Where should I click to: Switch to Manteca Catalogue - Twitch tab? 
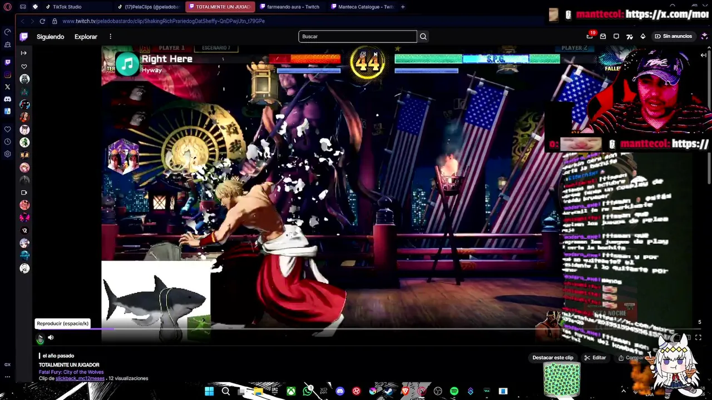click(x=362, y=7)
